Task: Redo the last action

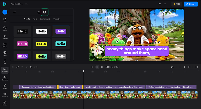Action: [x=165, y=4]
